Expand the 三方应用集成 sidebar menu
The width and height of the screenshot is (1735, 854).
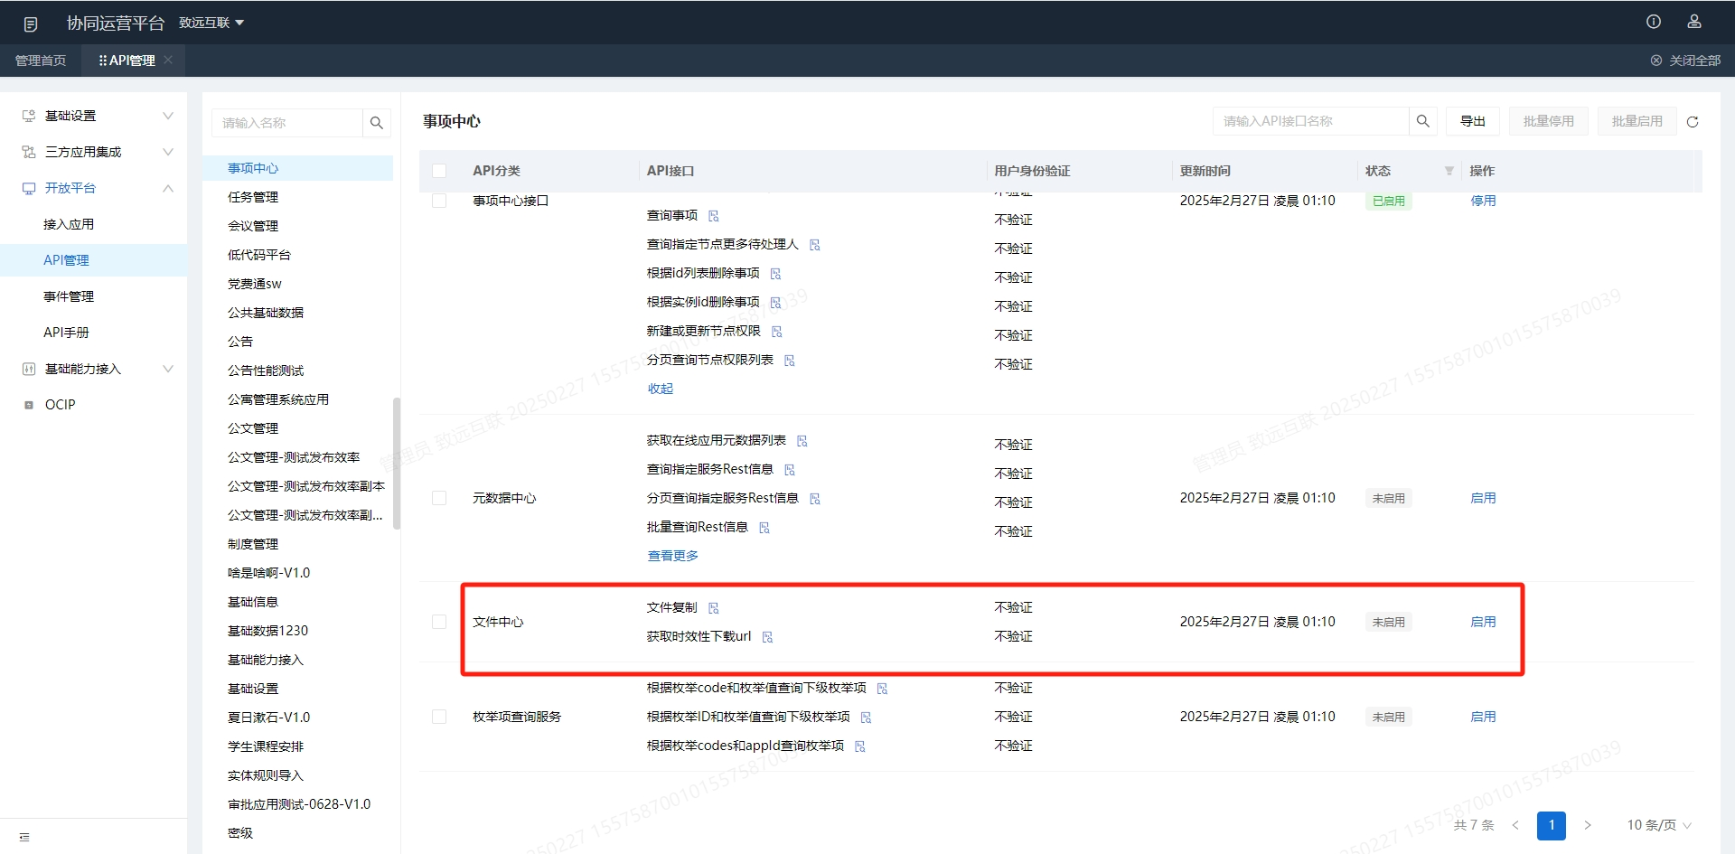click(94, 152)
